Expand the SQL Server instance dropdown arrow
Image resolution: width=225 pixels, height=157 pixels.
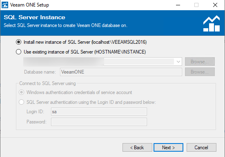pos(178,62)
